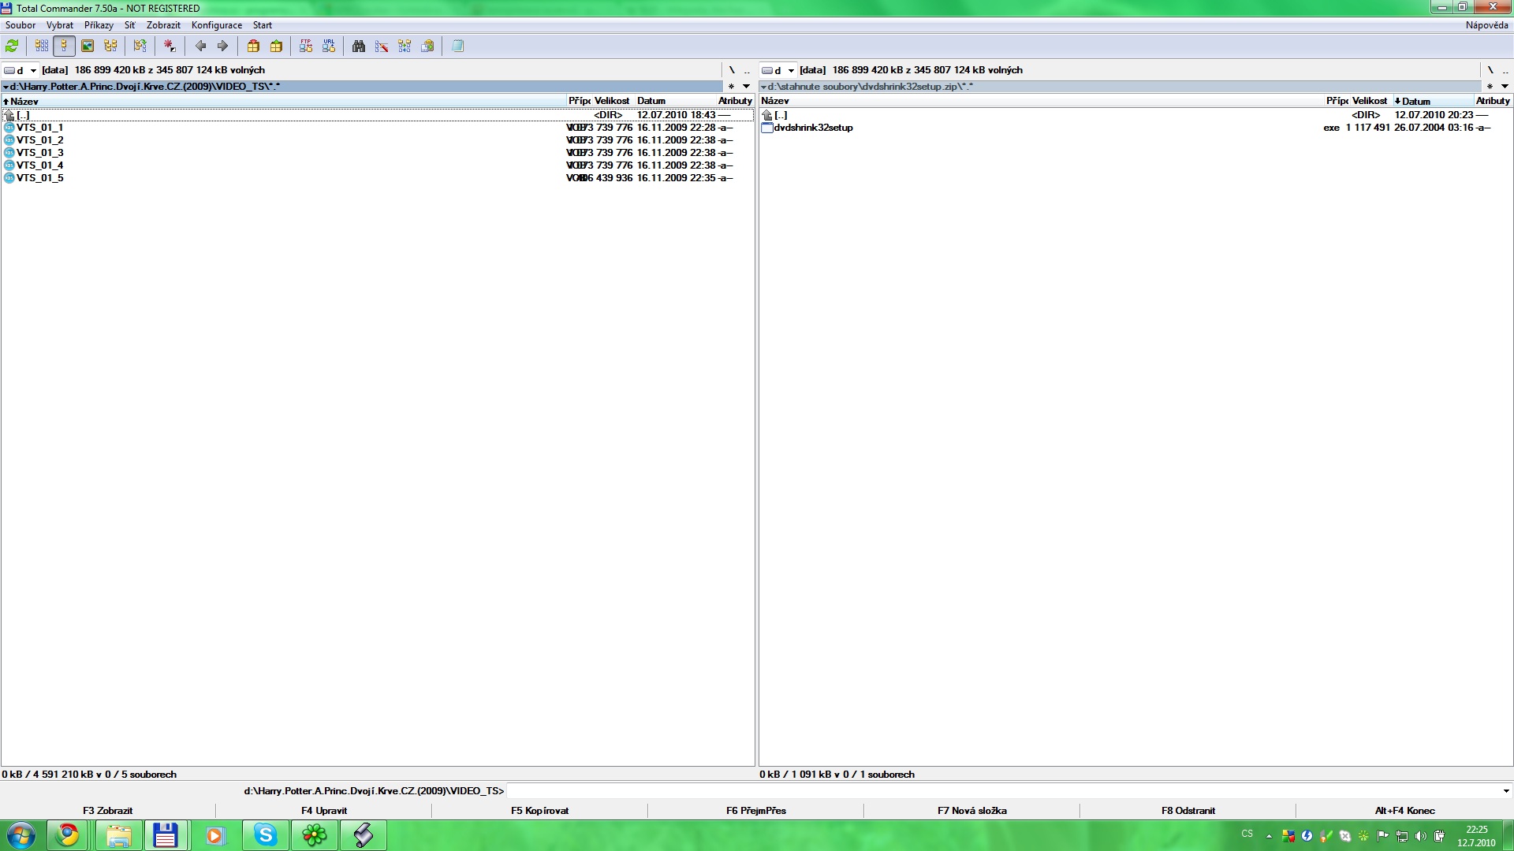1514x851 pixels.
Task: Click the green Refresh arrows icon
Action: tap(12, 46)
